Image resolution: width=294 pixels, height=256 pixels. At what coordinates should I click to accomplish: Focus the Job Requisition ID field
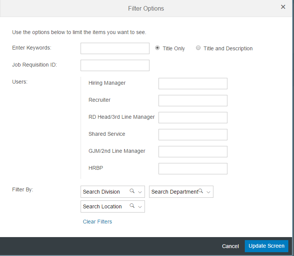[115, 65]
